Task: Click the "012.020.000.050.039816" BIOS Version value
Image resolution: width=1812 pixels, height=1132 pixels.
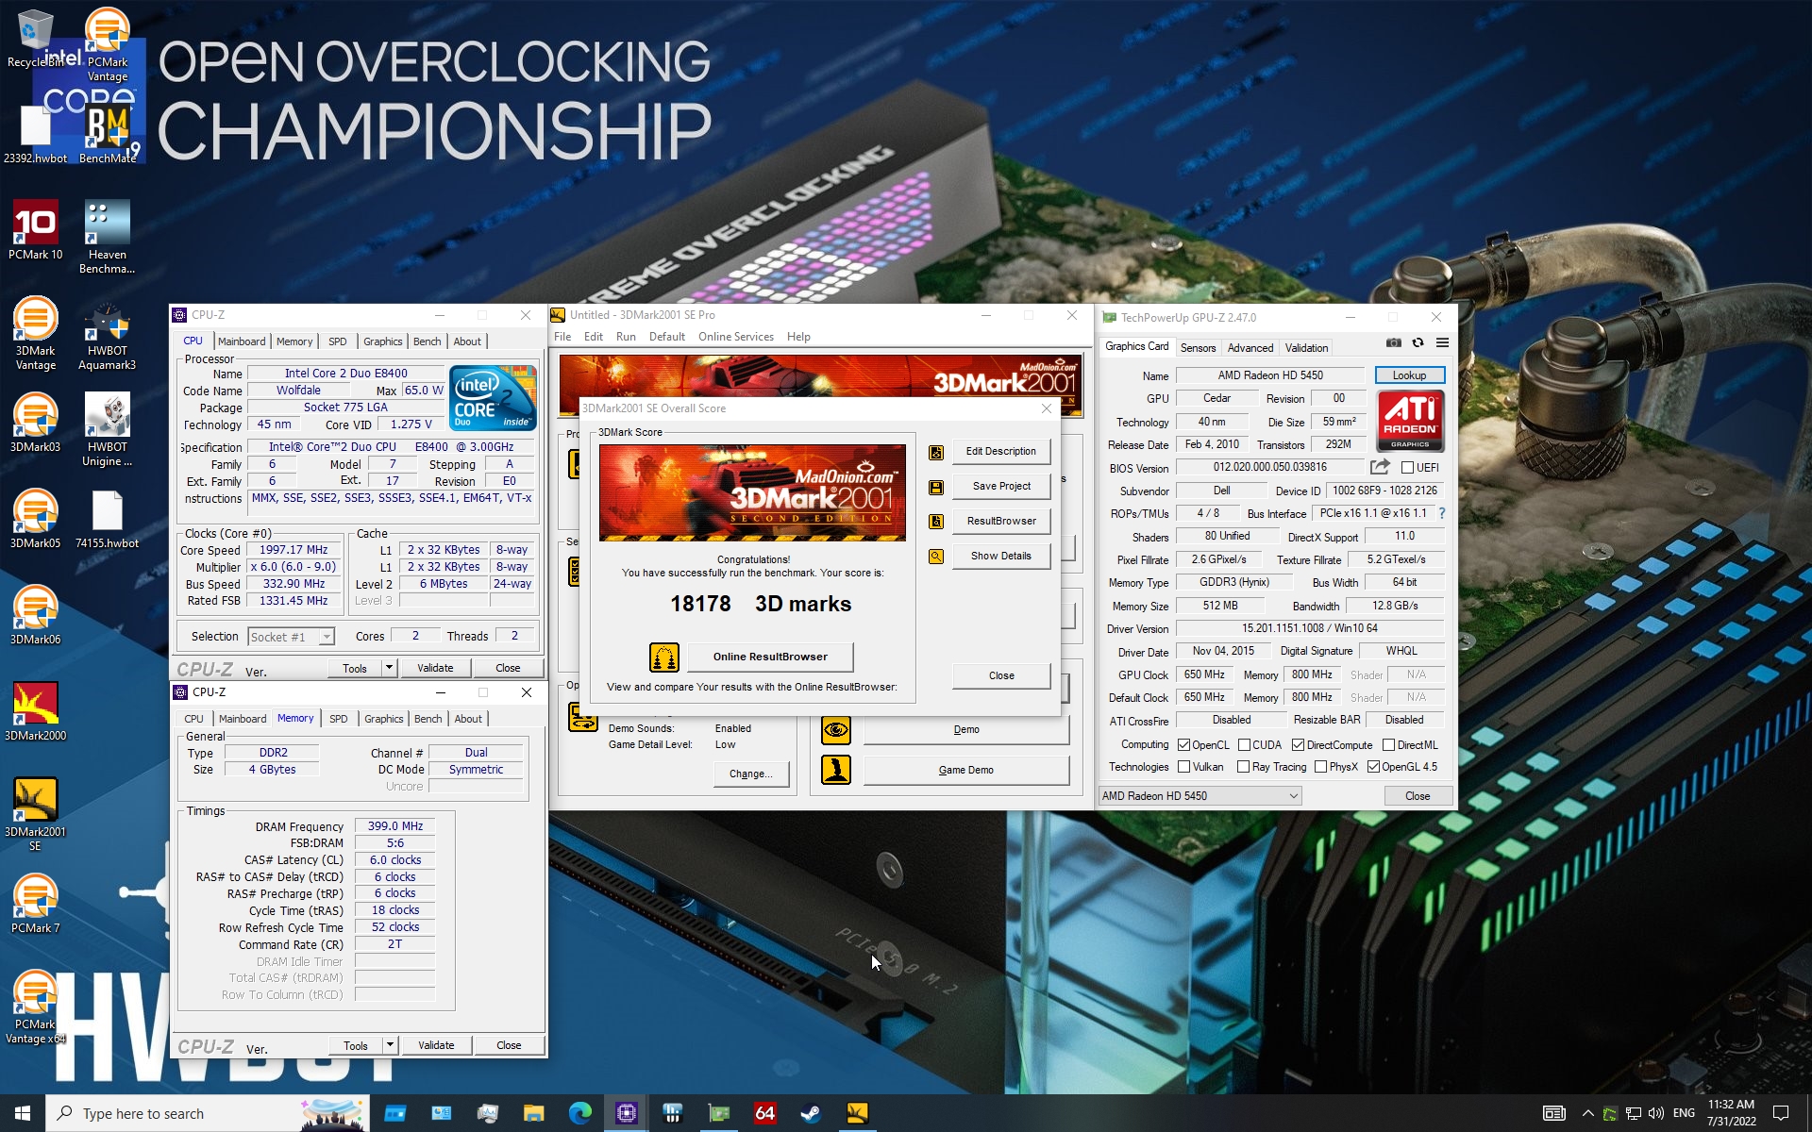Action: 1270,468
